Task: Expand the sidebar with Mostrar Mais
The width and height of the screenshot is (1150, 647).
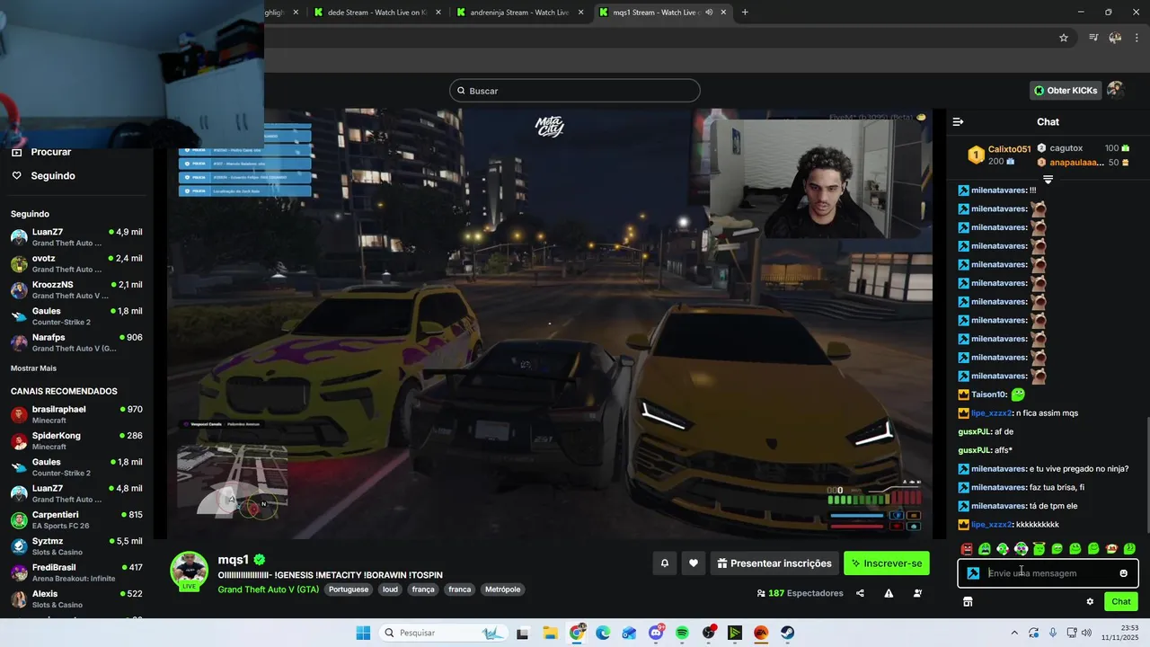Action: tap(33, 368)
